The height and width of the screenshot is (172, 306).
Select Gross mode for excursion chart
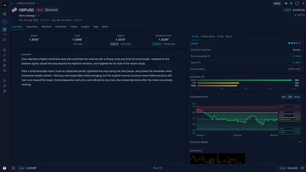tap(297, 97)
